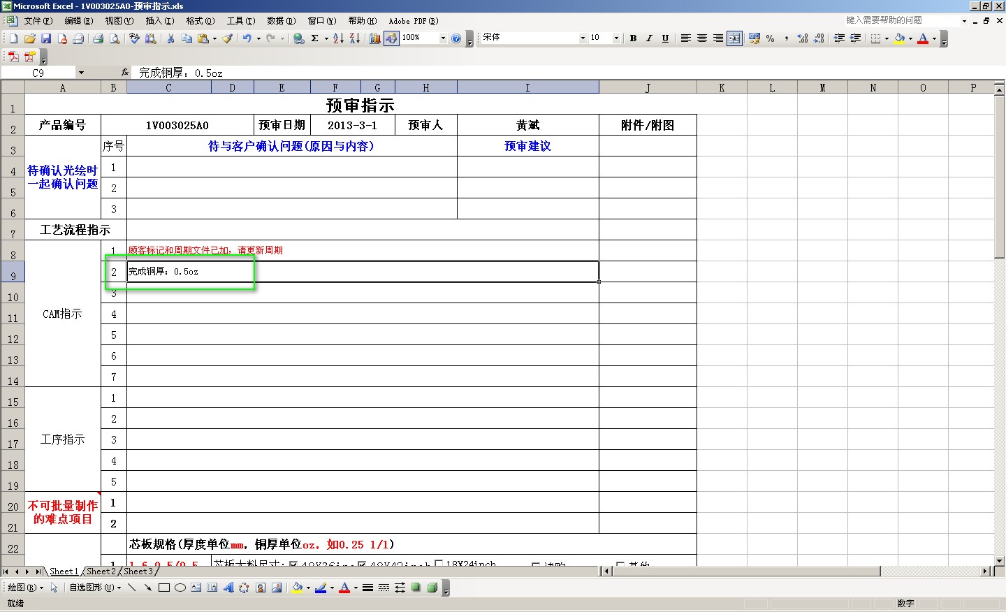Toggle Align Left
The image size is (1006, 612).
coord(686,38)
